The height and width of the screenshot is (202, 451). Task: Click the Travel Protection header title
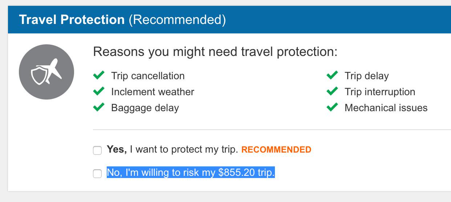[x=72, y=20]
